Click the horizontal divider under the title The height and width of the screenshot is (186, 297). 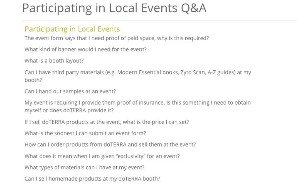click(160, 20)
